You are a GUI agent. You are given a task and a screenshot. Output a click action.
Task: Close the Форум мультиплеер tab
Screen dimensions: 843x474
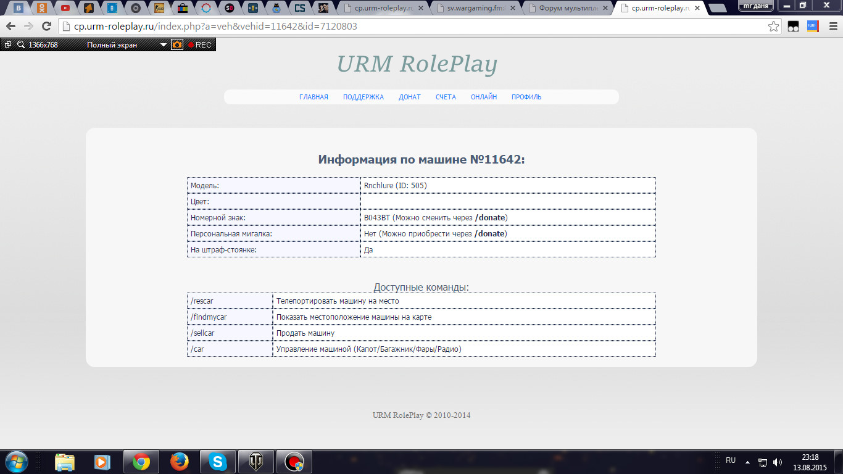pos(605,9)
